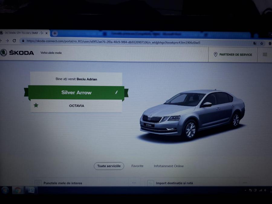Click the pencil icon to rename Silver Arrow
Image resolution: width=272 pixels, height=204 pixels.
point(116,92)
